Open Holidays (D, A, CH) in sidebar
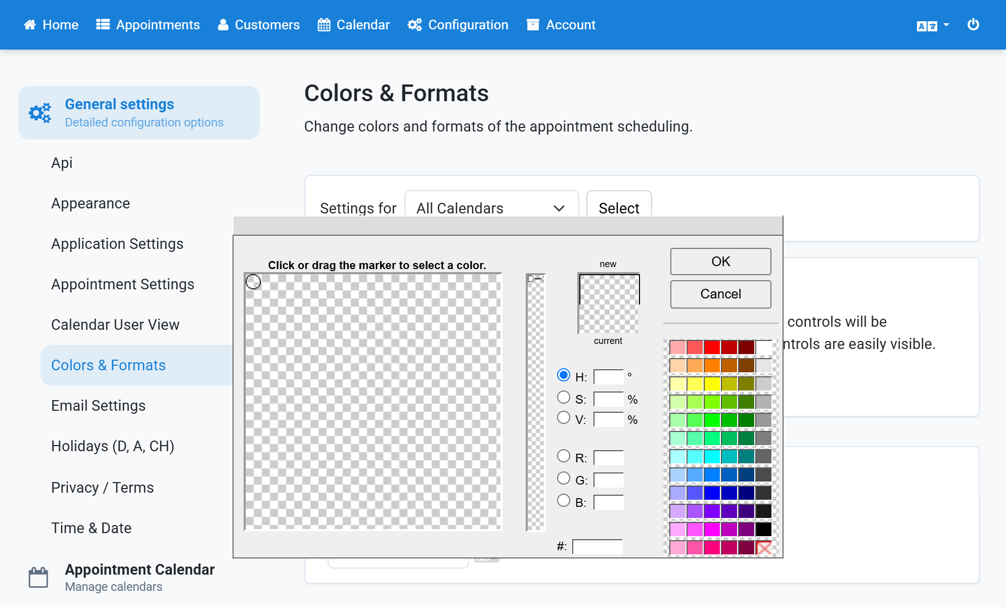The height and width of the screenshot is (607, 1006). click(113, 446)
